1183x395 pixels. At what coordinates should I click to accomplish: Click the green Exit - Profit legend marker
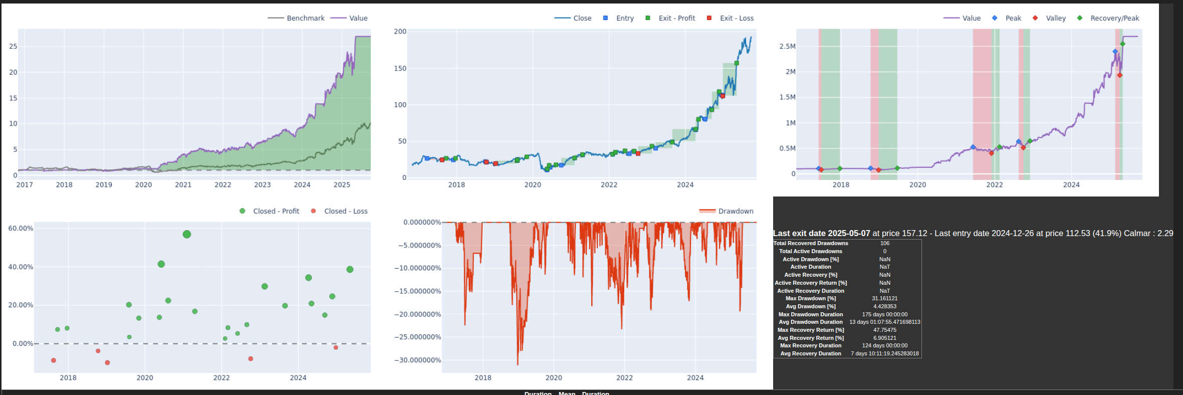(x=648, y=18)
